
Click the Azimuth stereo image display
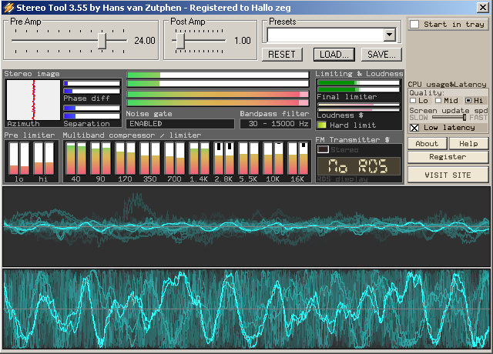(x=33, y=99)
